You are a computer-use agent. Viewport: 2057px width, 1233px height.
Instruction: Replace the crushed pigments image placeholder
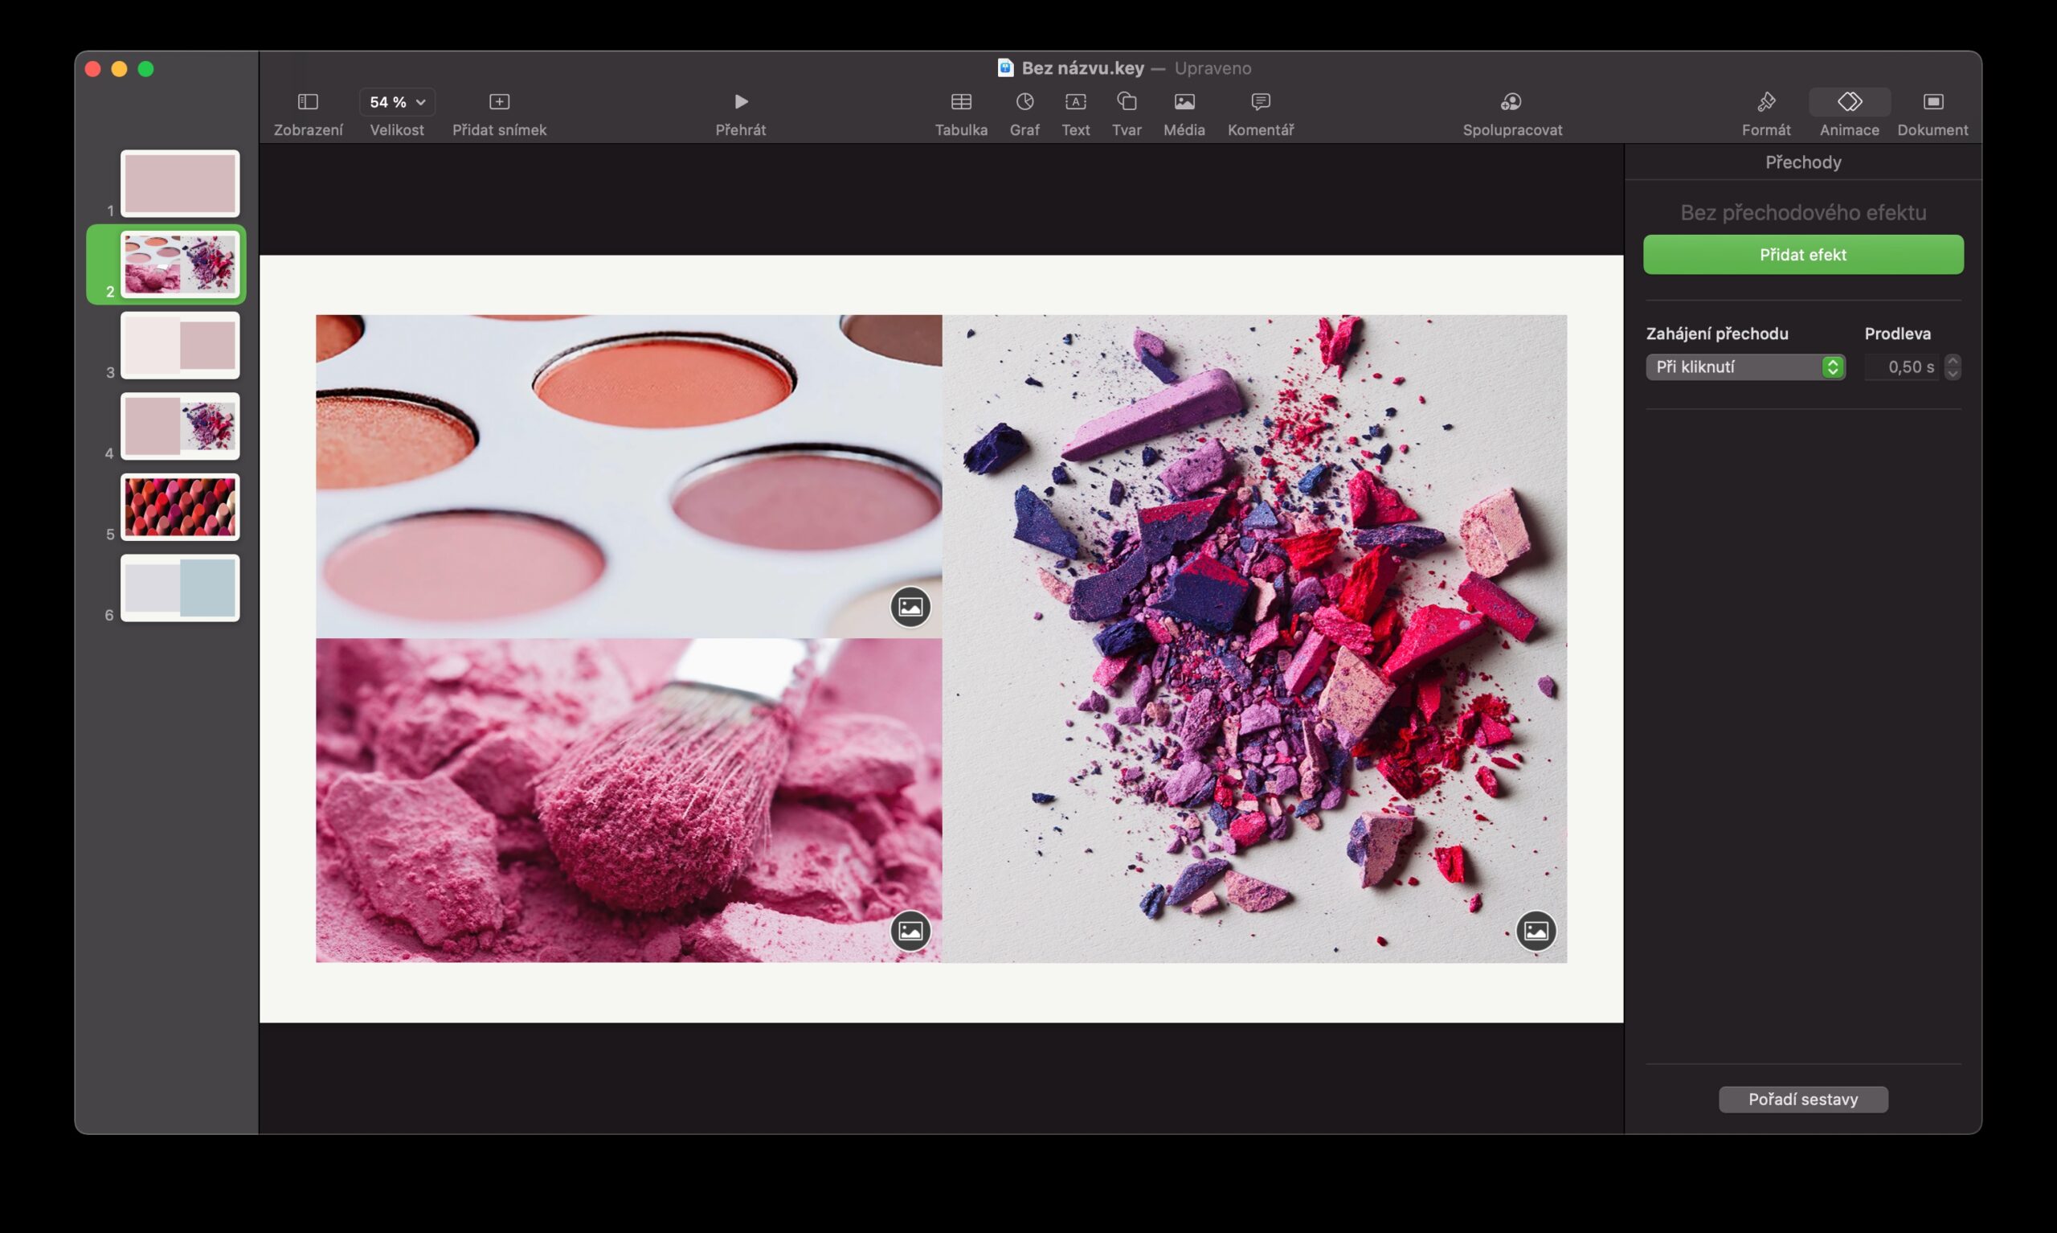coord(1536,931)
